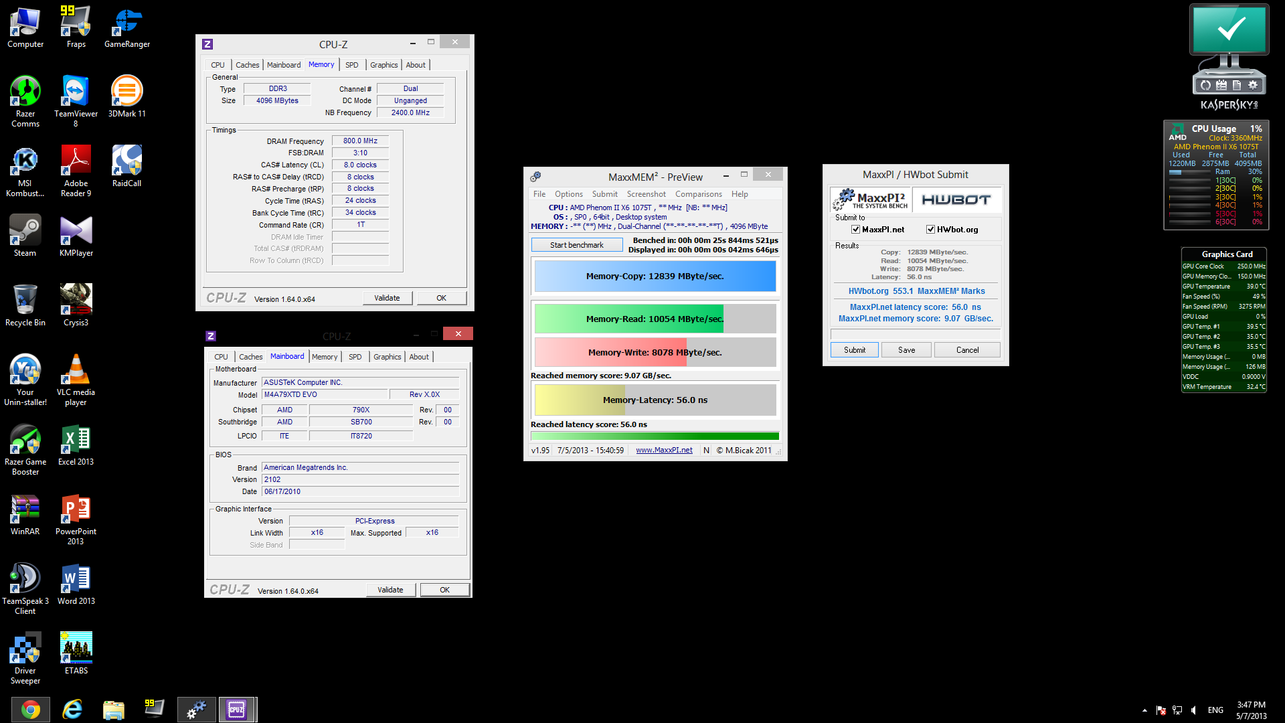This screenshot has width=1285, height=723.
Task: Open Internet Explorer from taskbar
Action: 72,710
